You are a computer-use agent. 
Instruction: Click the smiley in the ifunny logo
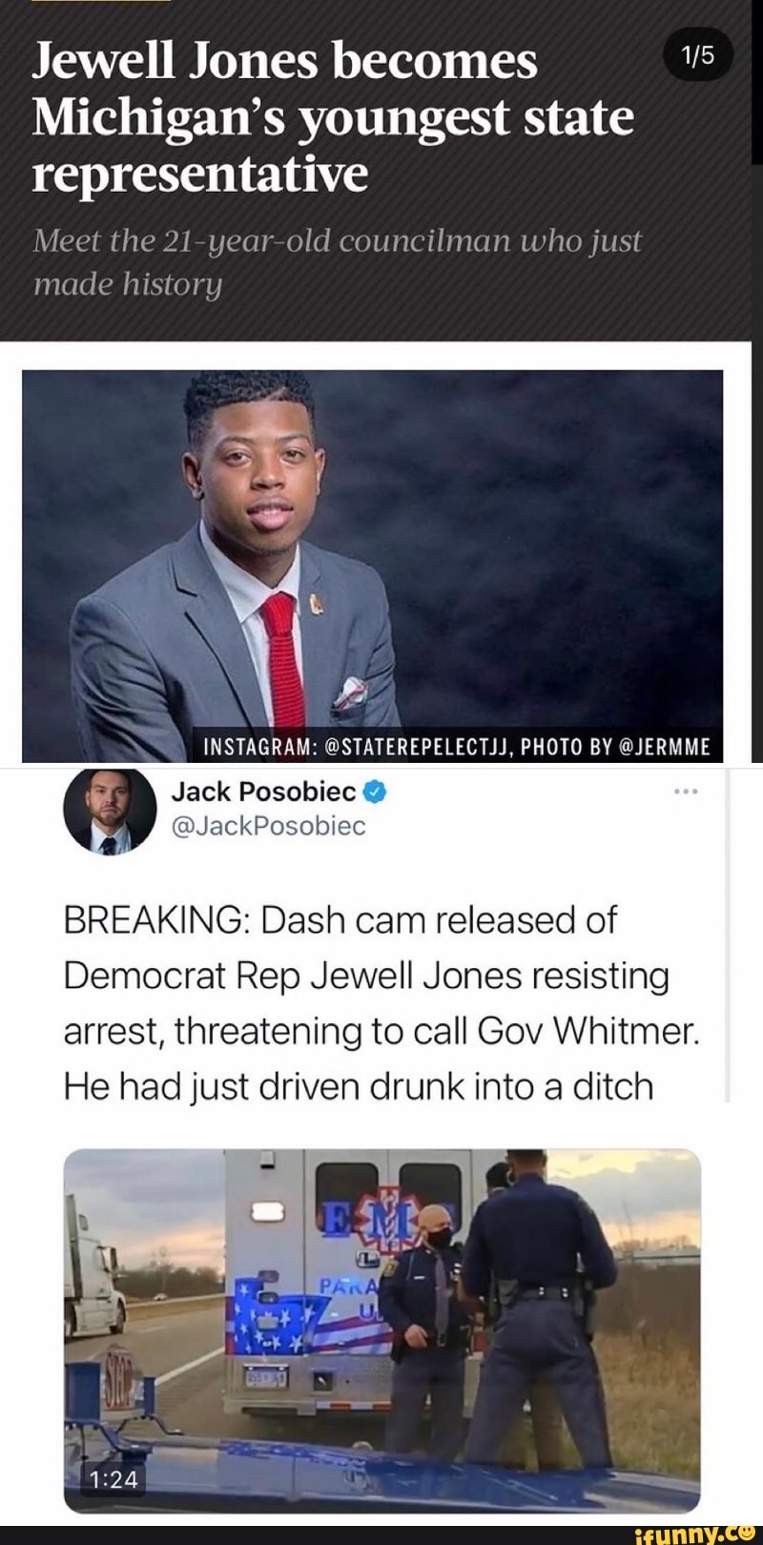tap(746, 1531)
